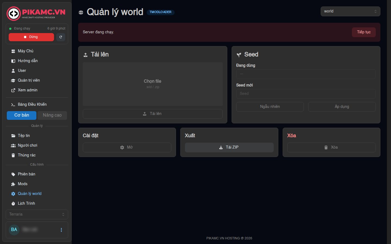Go to Lịch Trình menu item
The width and height of the screenshot is (391, 244).
37,204
